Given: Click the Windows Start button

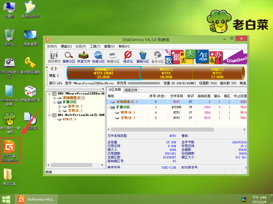Looking at the screenshot, I should (x=6, y=199).
